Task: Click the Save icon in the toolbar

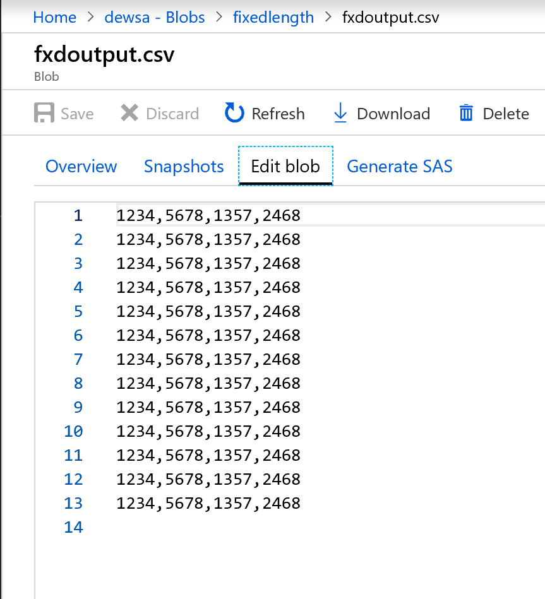Action: pyautogui.click(x=42, y=113)
